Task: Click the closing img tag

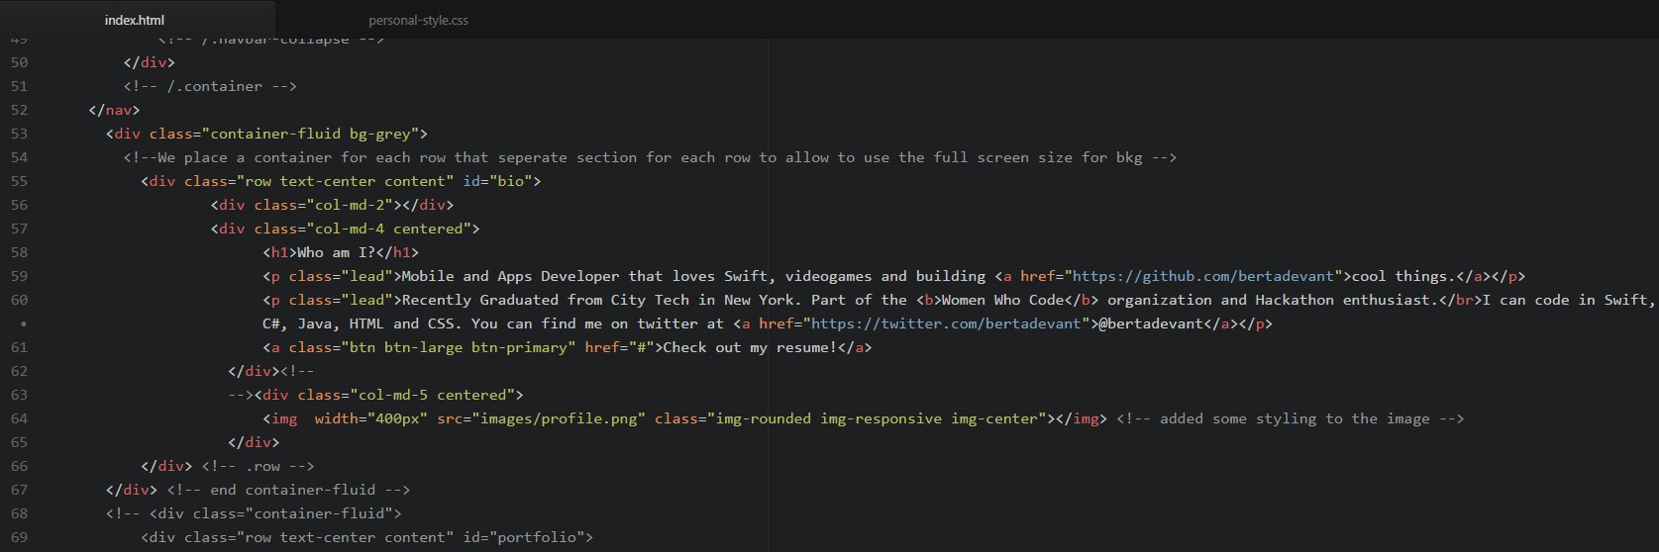Action: pos(1082,418)
